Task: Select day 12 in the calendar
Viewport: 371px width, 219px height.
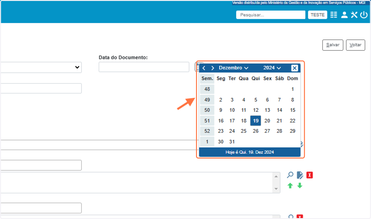Action: click(x=255, y=110)
